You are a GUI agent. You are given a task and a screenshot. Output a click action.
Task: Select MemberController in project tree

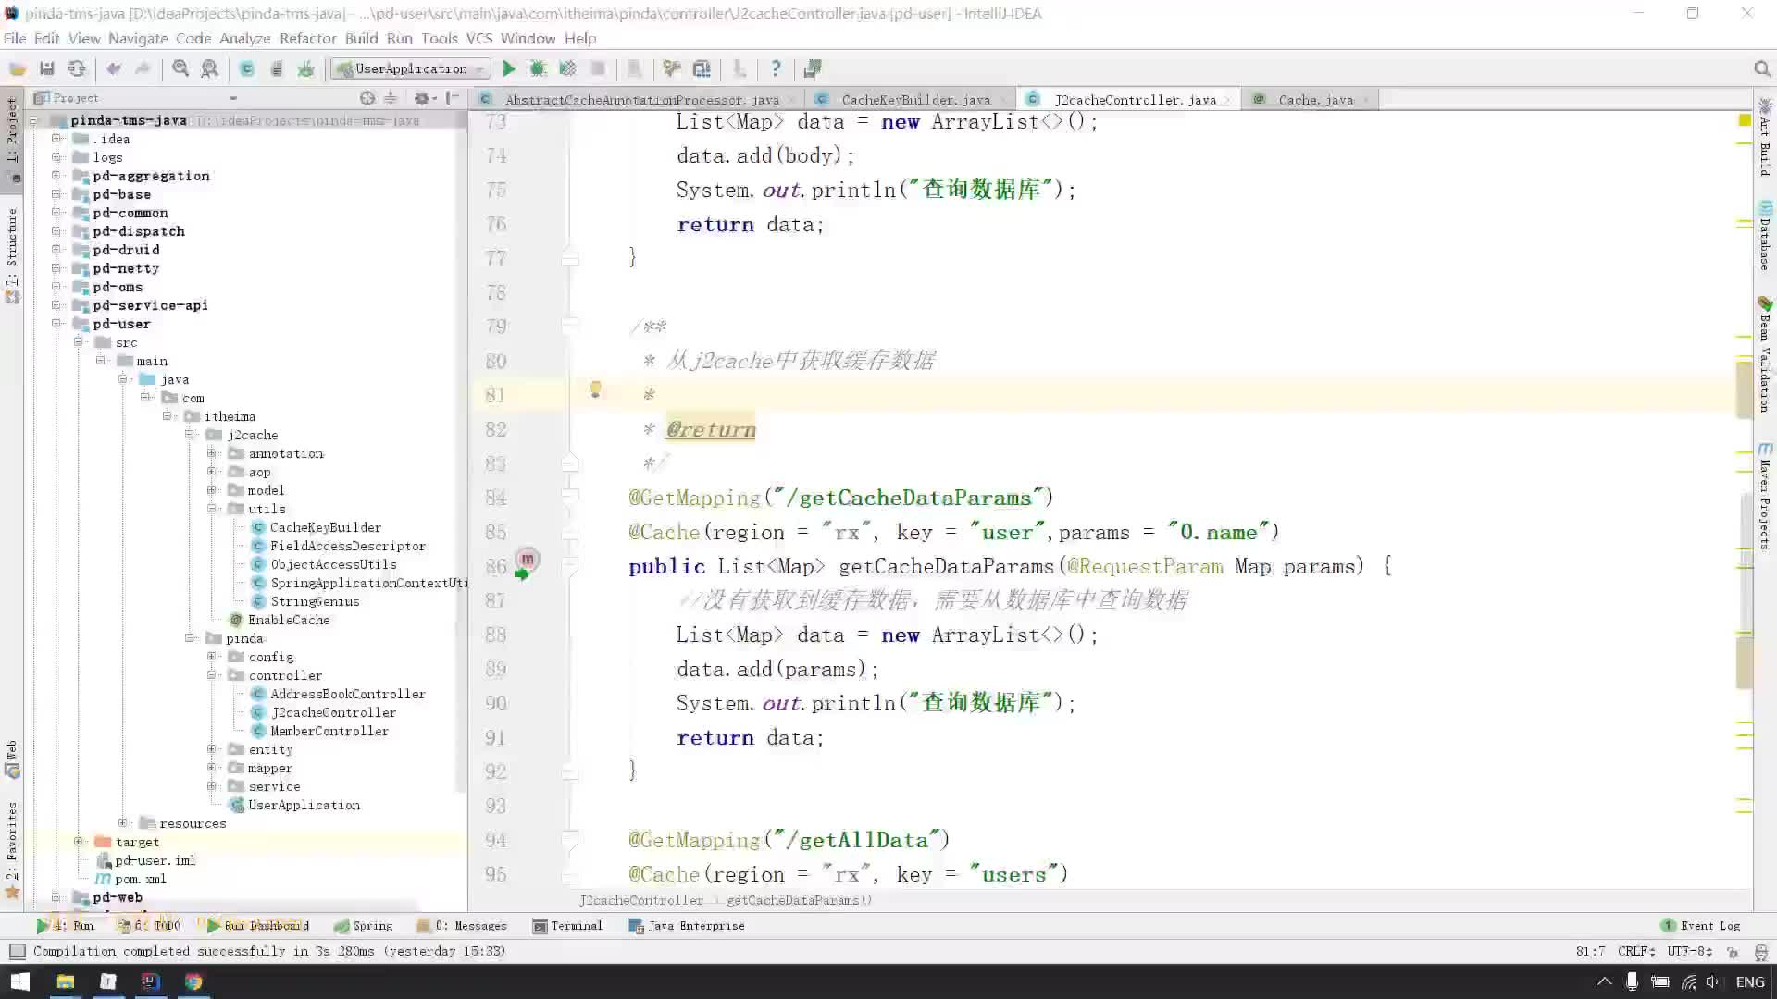point(320,731)
